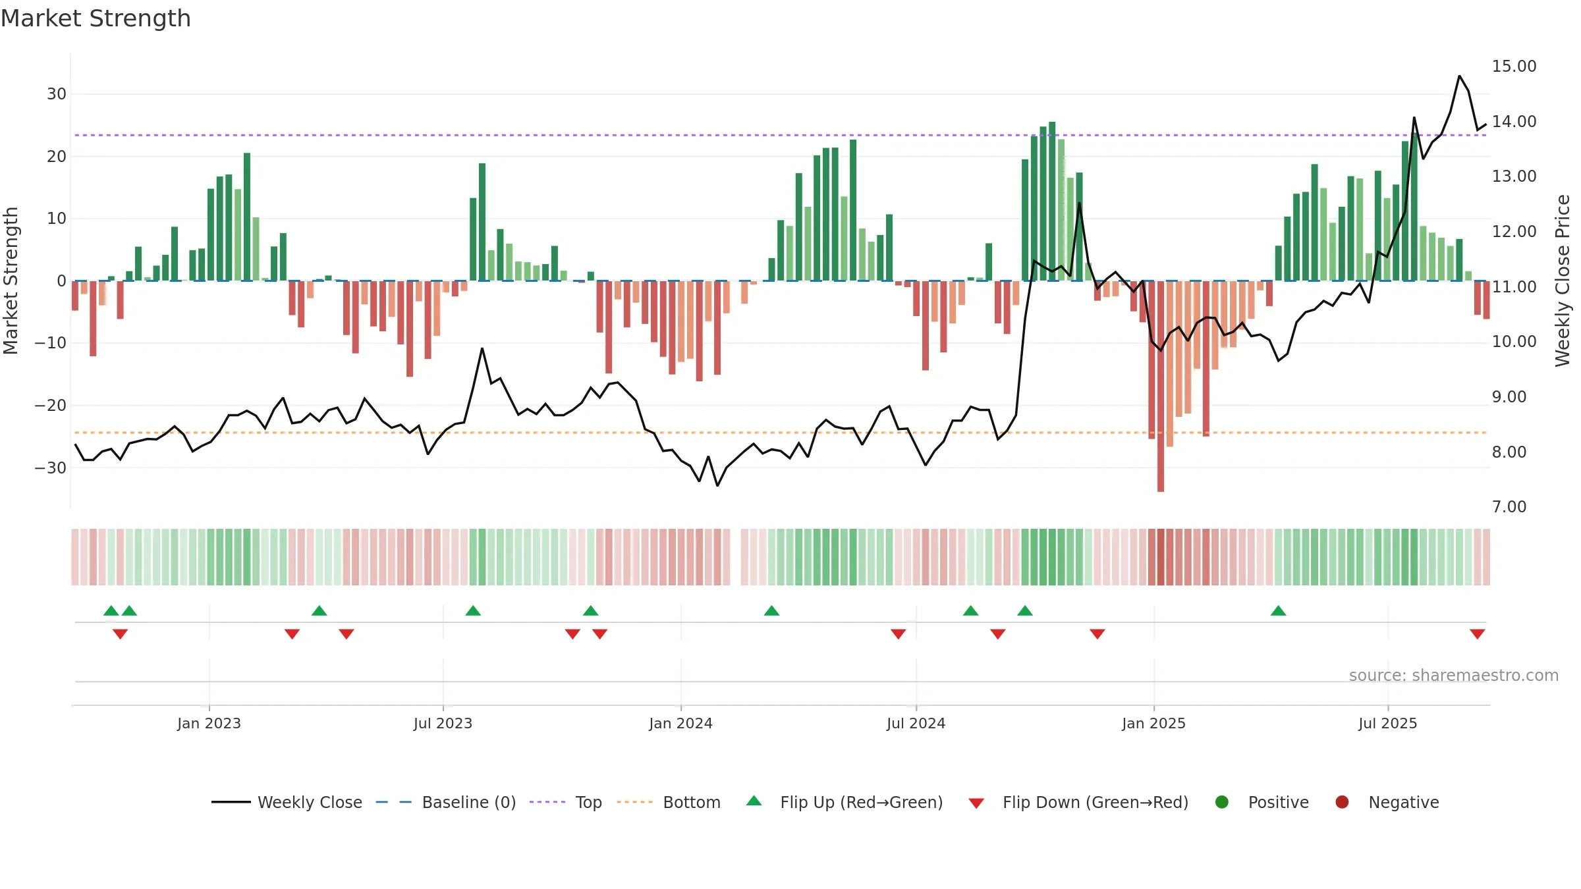Screen dimensions: 1581x889
Task: Click the 7.00 price tick label
Action: (x=1509, y=507)
